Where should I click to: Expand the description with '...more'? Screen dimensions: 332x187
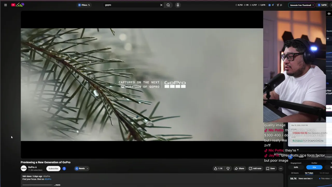(x=57, y=185)
